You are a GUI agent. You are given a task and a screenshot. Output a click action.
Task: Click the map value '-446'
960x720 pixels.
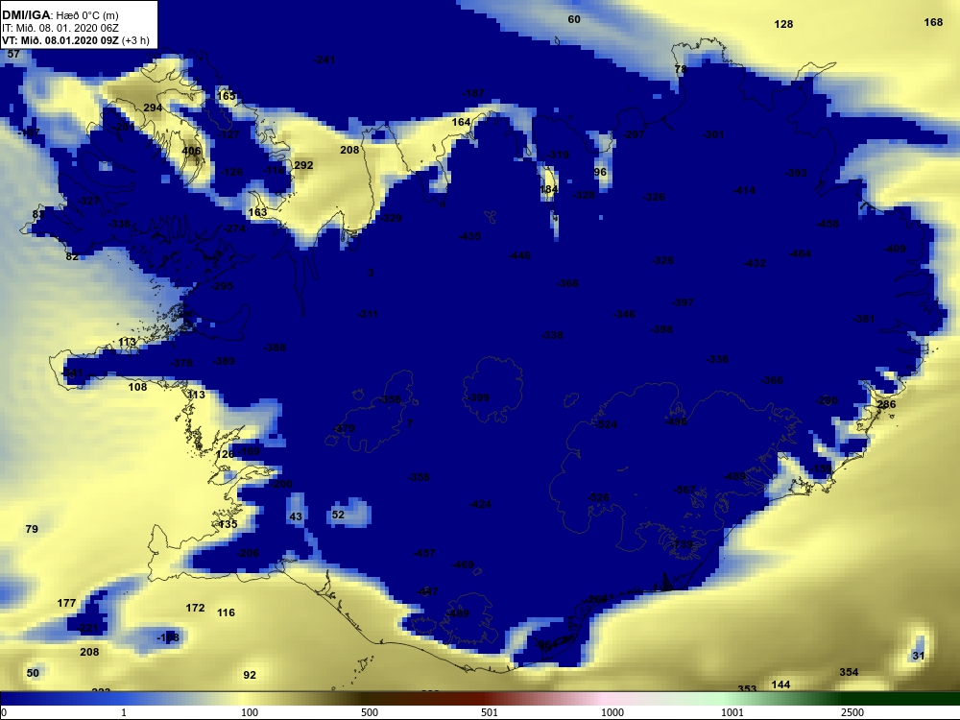[x=519, y=255]
